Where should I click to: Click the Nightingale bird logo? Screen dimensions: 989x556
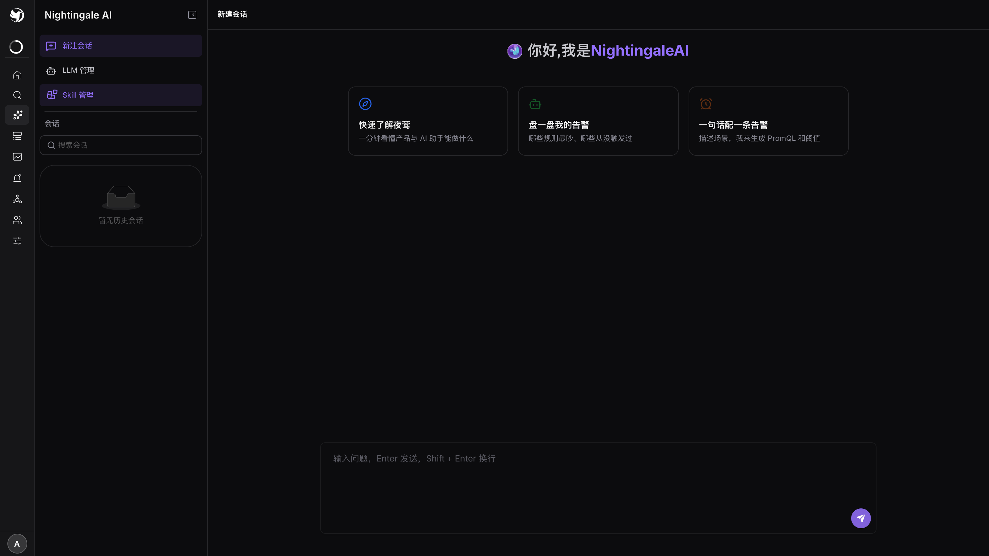(x=17, y=15)
